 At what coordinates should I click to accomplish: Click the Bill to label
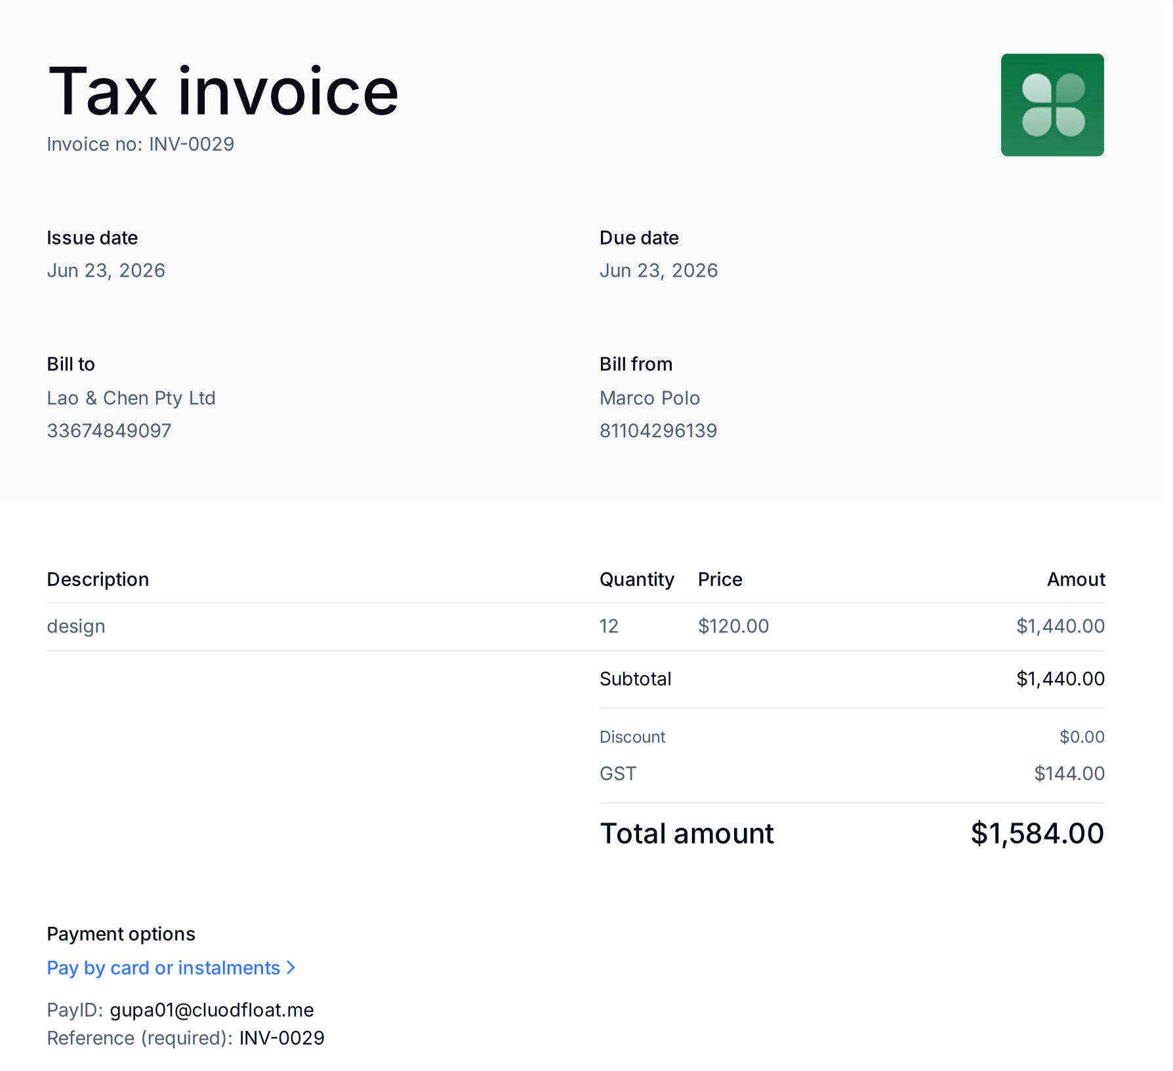point(71,364)
